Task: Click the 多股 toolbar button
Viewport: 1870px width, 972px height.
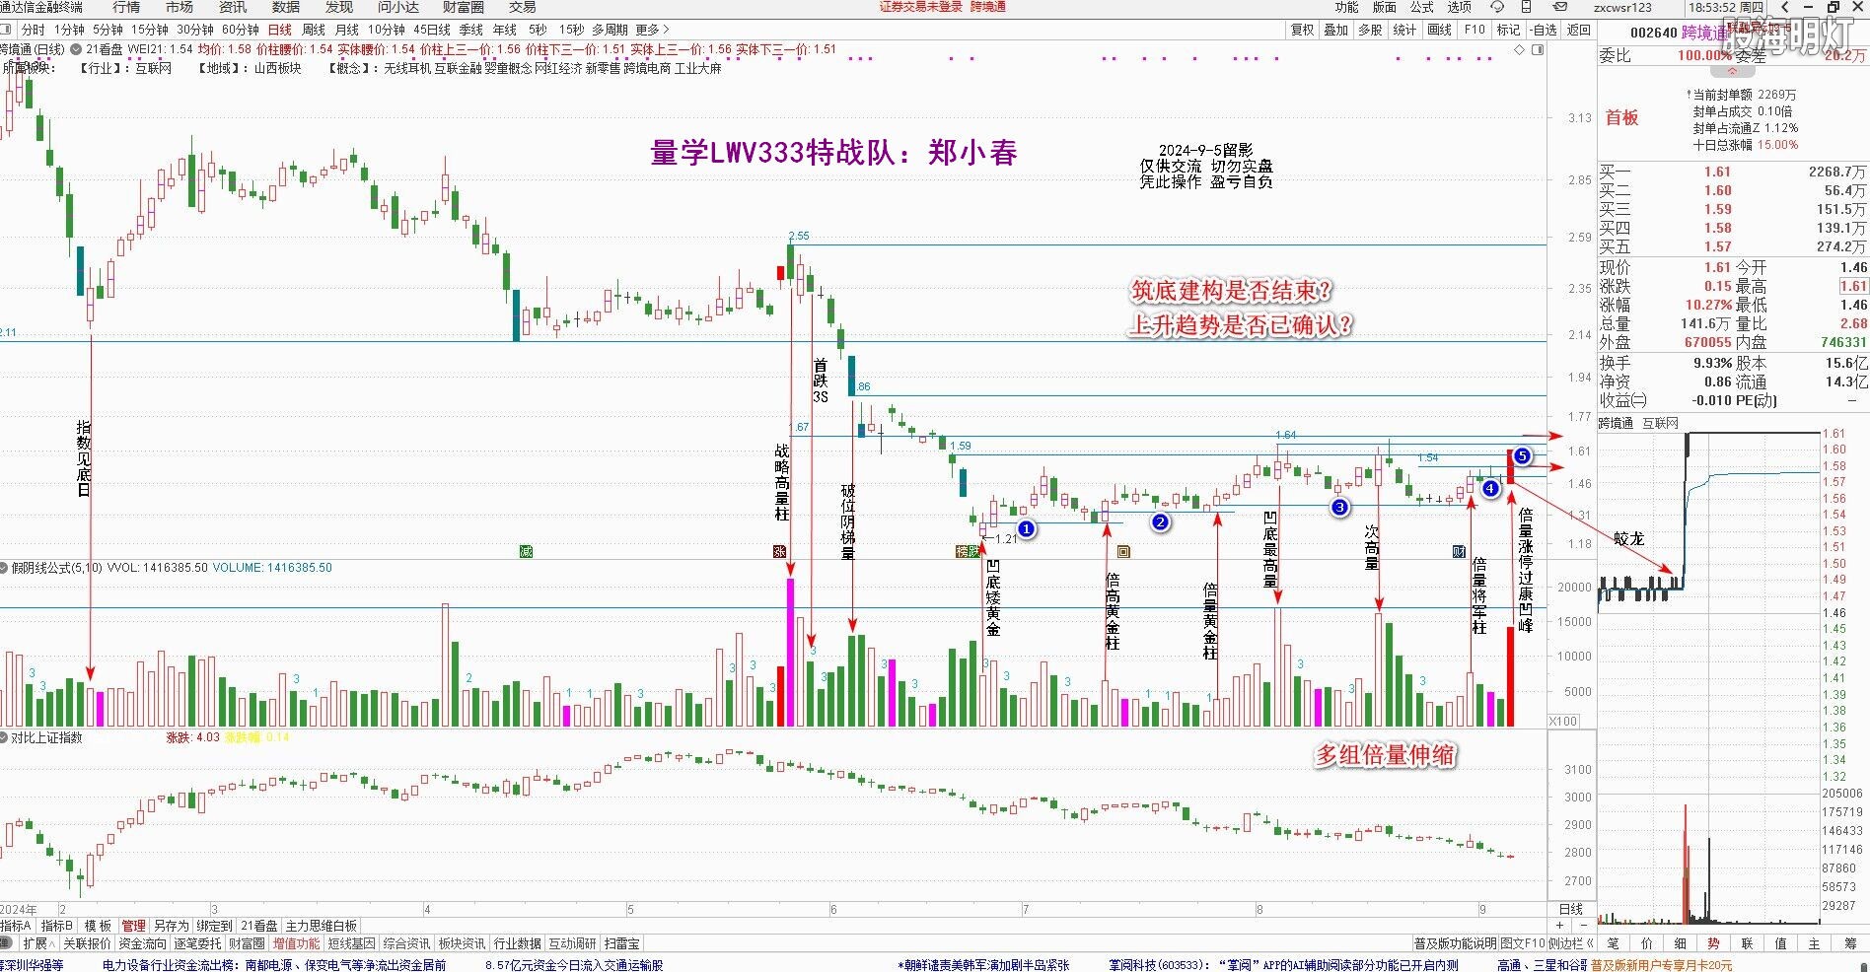Action: pyautogui.click(x=1371, y=31)
